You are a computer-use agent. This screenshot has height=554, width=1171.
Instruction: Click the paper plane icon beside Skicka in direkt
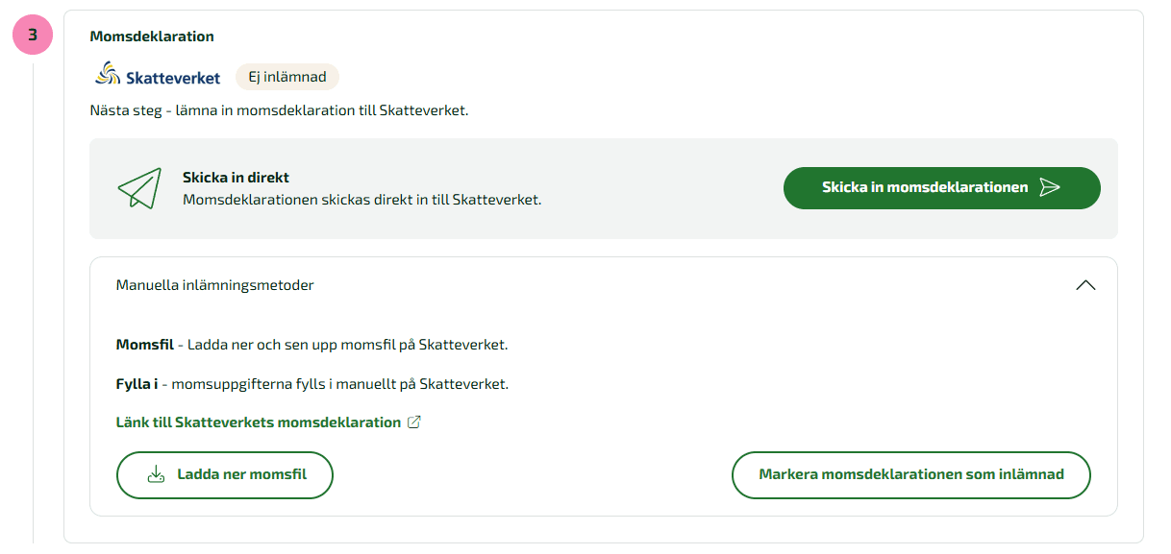click(138, 188)
